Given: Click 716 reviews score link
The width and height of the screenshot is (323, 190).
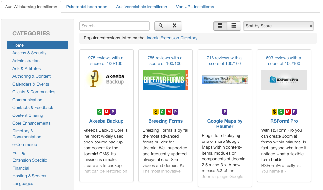Looking at the screenshot, I should (225, 61).
